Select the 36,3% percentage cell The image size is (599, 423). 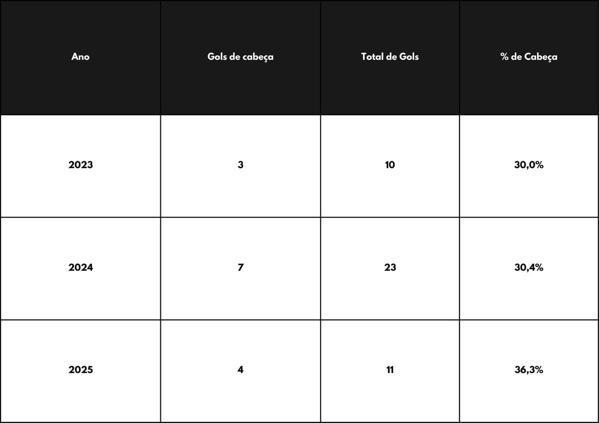[529, 370]
